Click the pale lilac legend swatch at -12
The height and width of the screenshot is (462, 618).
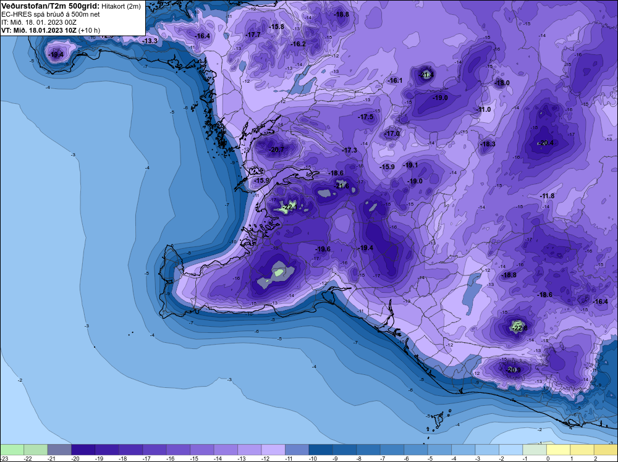pos(273,450)
